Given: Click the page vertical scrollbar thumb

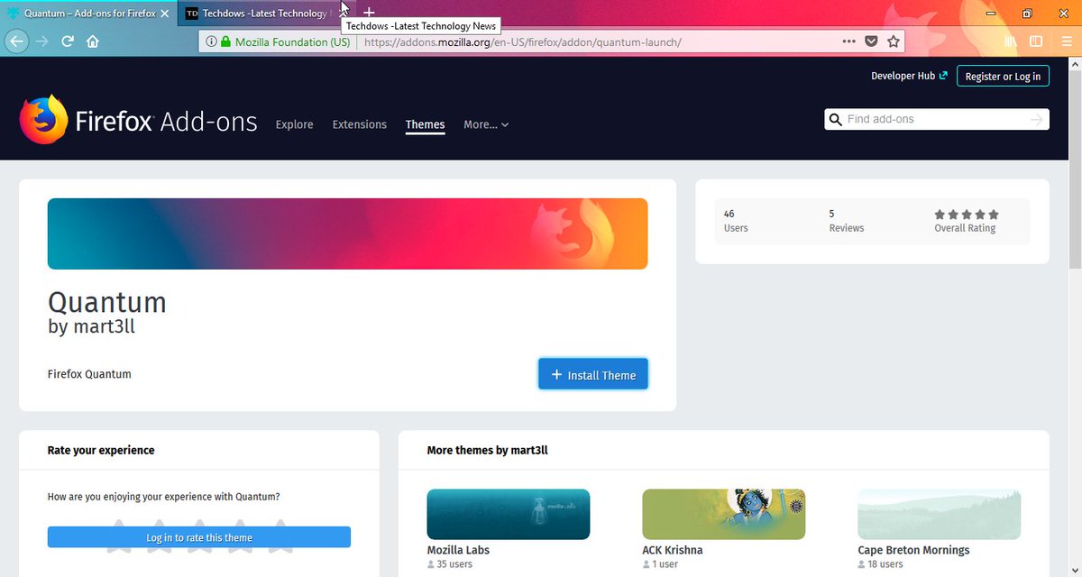Looking at the screenshot, I should (1075, 169).
